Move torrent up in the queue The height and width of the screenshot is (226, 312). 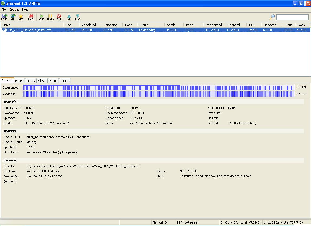[x=69, y=17]
